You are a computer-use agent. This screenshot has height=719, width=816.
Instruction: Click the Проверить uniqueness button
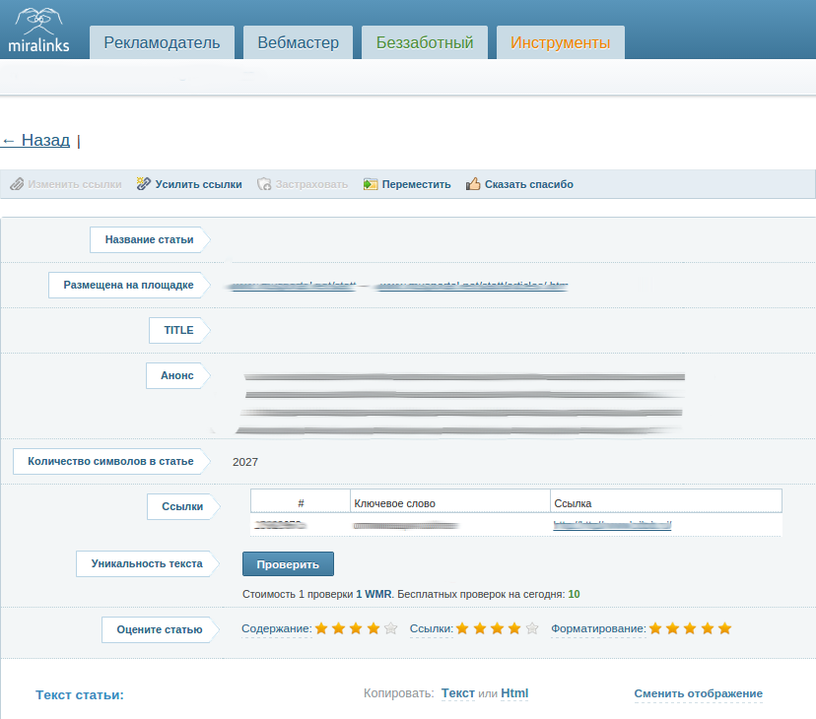tap(288, 564)
